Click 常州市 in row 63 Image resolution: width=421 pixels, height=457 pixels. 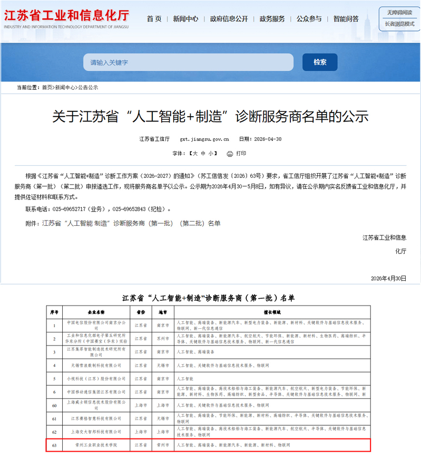[x=163, y=445]
